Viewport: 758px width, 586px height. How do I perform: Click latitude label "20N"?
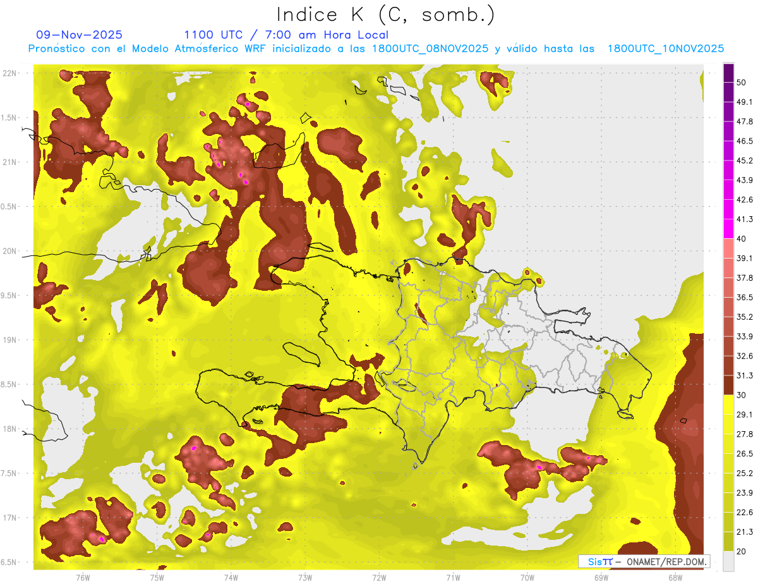click(x=9, y=251)
